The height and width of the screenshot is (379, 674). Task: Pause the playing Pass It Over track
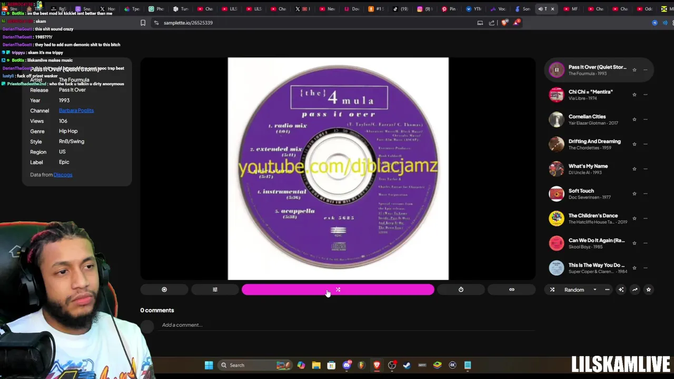[x=557, y=69]
